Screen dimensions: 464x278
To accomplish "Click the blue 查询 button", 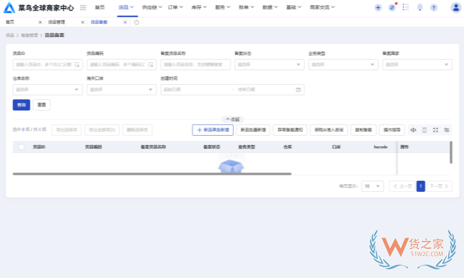I will coord(21,105).
